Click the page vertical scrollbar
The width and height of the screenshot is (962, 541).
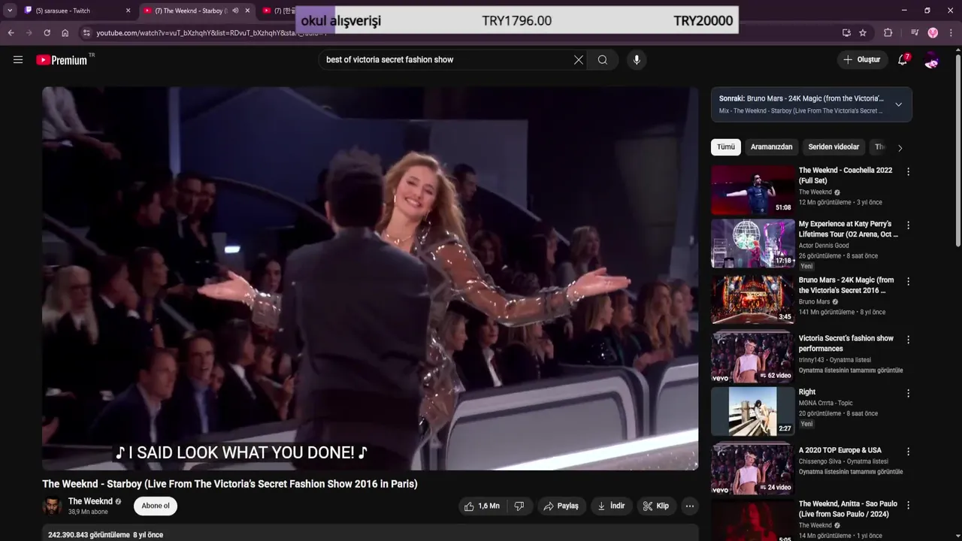[x=957, y=150]
